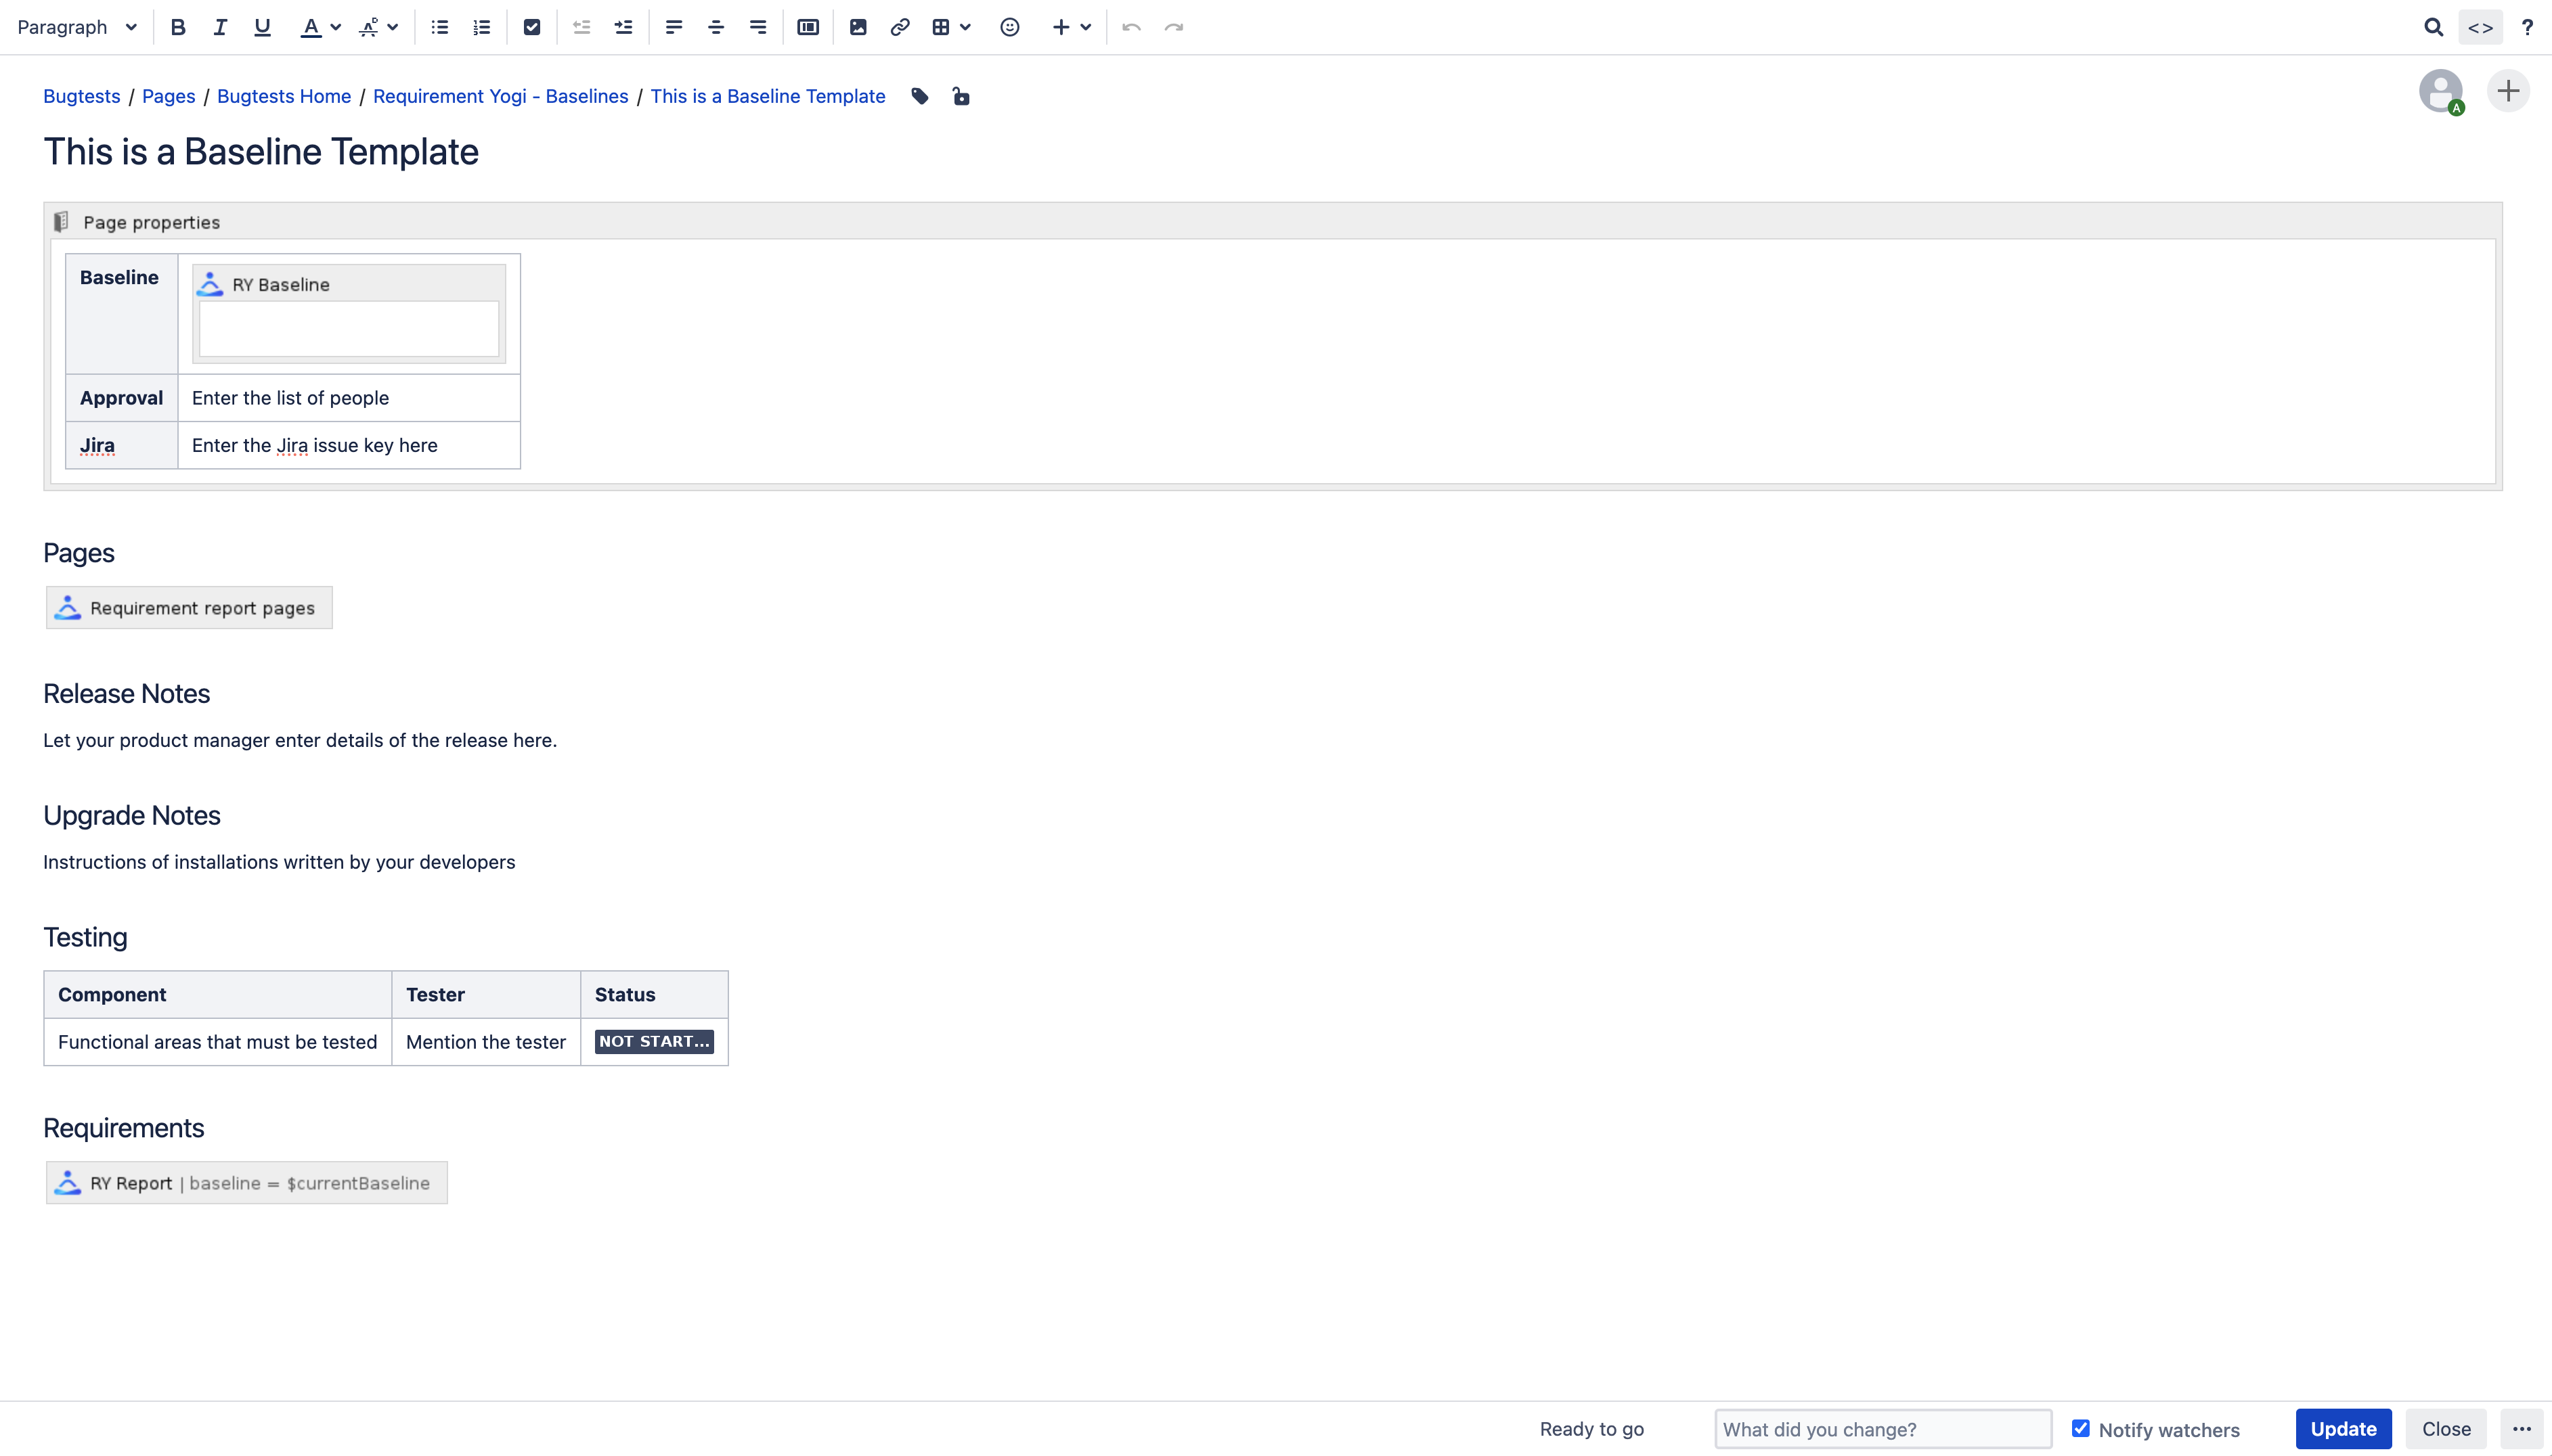This screenshot has width=2552, height=1456.
Task: Open page restrictions via the unlock icon
Action: click(959, 96)
